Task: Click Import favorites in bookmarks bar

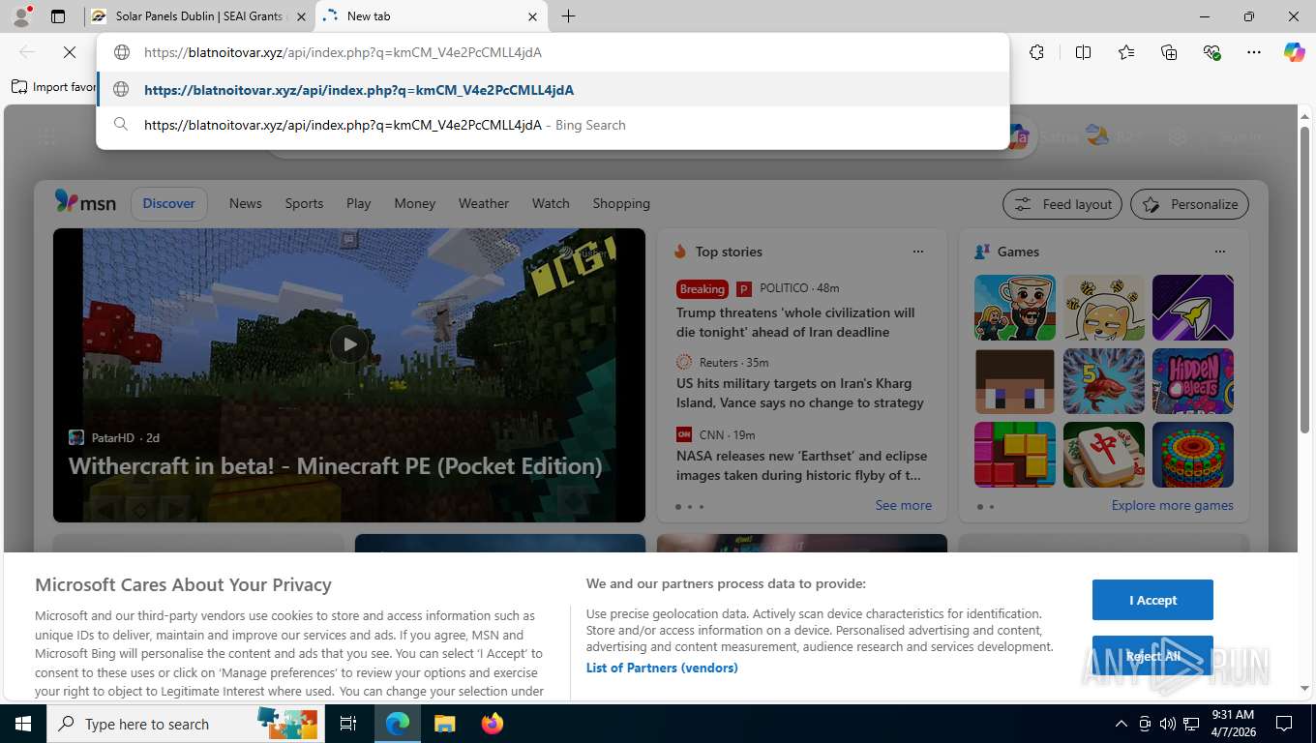Action: click(x=54, y=87)
